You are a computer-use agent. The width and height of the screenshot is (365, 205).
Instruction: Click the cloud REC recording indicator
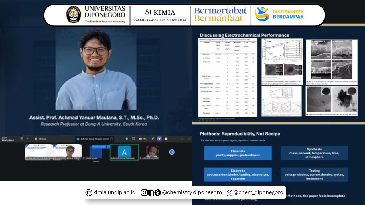143,139
